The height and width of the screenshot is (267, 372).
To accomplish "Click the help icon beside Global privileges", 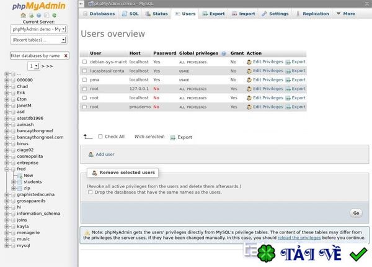I will (224, 53).
